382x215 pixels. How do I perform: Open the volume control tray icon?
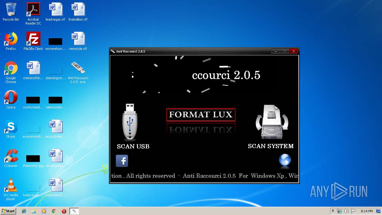click(x=346, y=211)
